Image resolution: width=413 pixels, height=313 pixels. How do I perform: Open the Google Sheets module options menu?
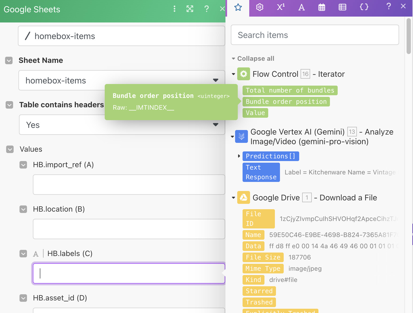[174, 9]
